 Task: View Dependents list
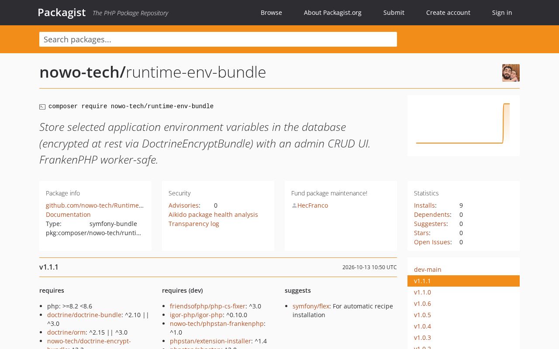[x=432, y=215]
